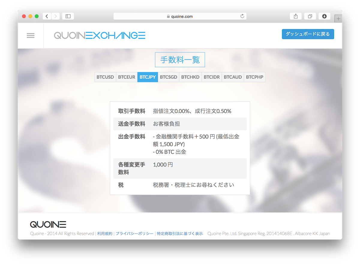Open the hamburger menu icon
Viewport: 360px width, 265px height.
coord(31,35)
